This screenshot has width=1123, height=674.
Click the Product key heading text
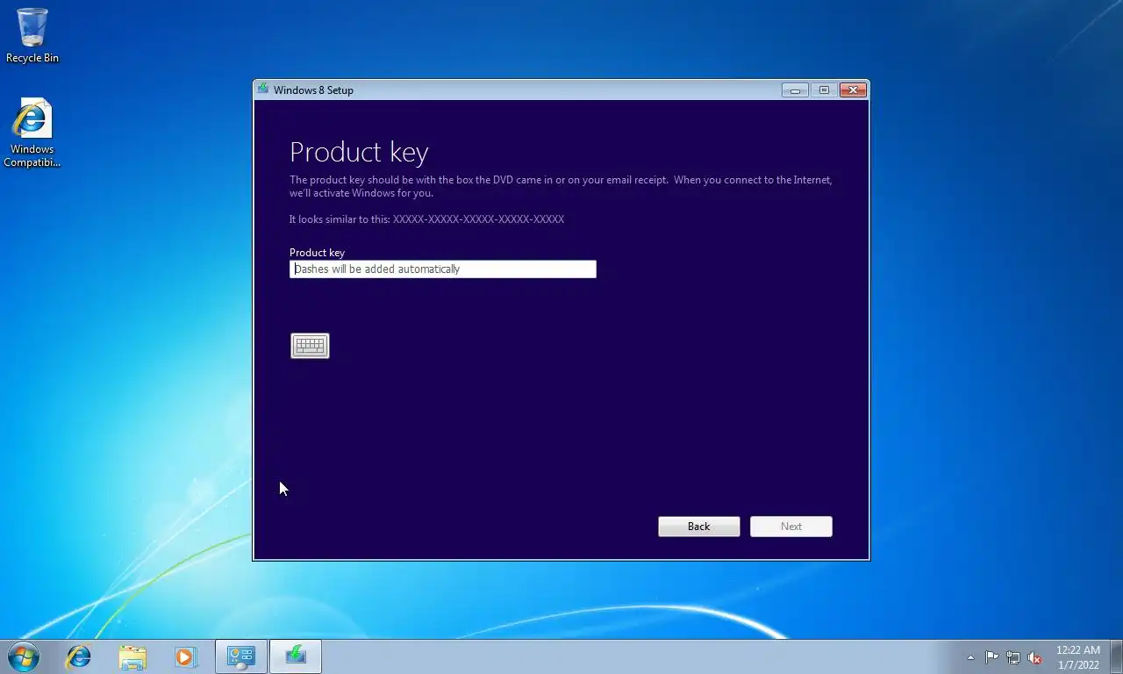(359, 152)
